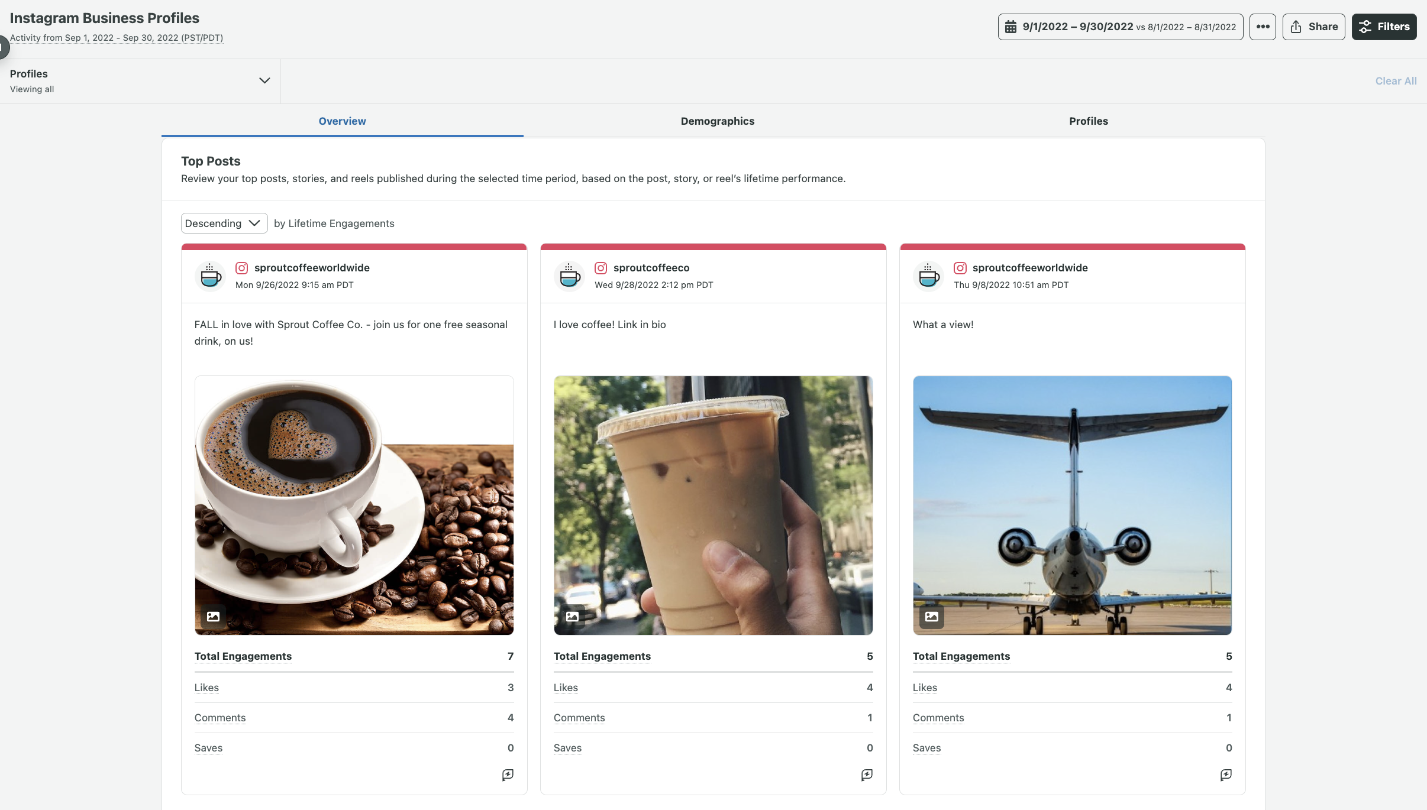Click message icon on I love coffee post

pyautogui.click(x=867, y=775)
